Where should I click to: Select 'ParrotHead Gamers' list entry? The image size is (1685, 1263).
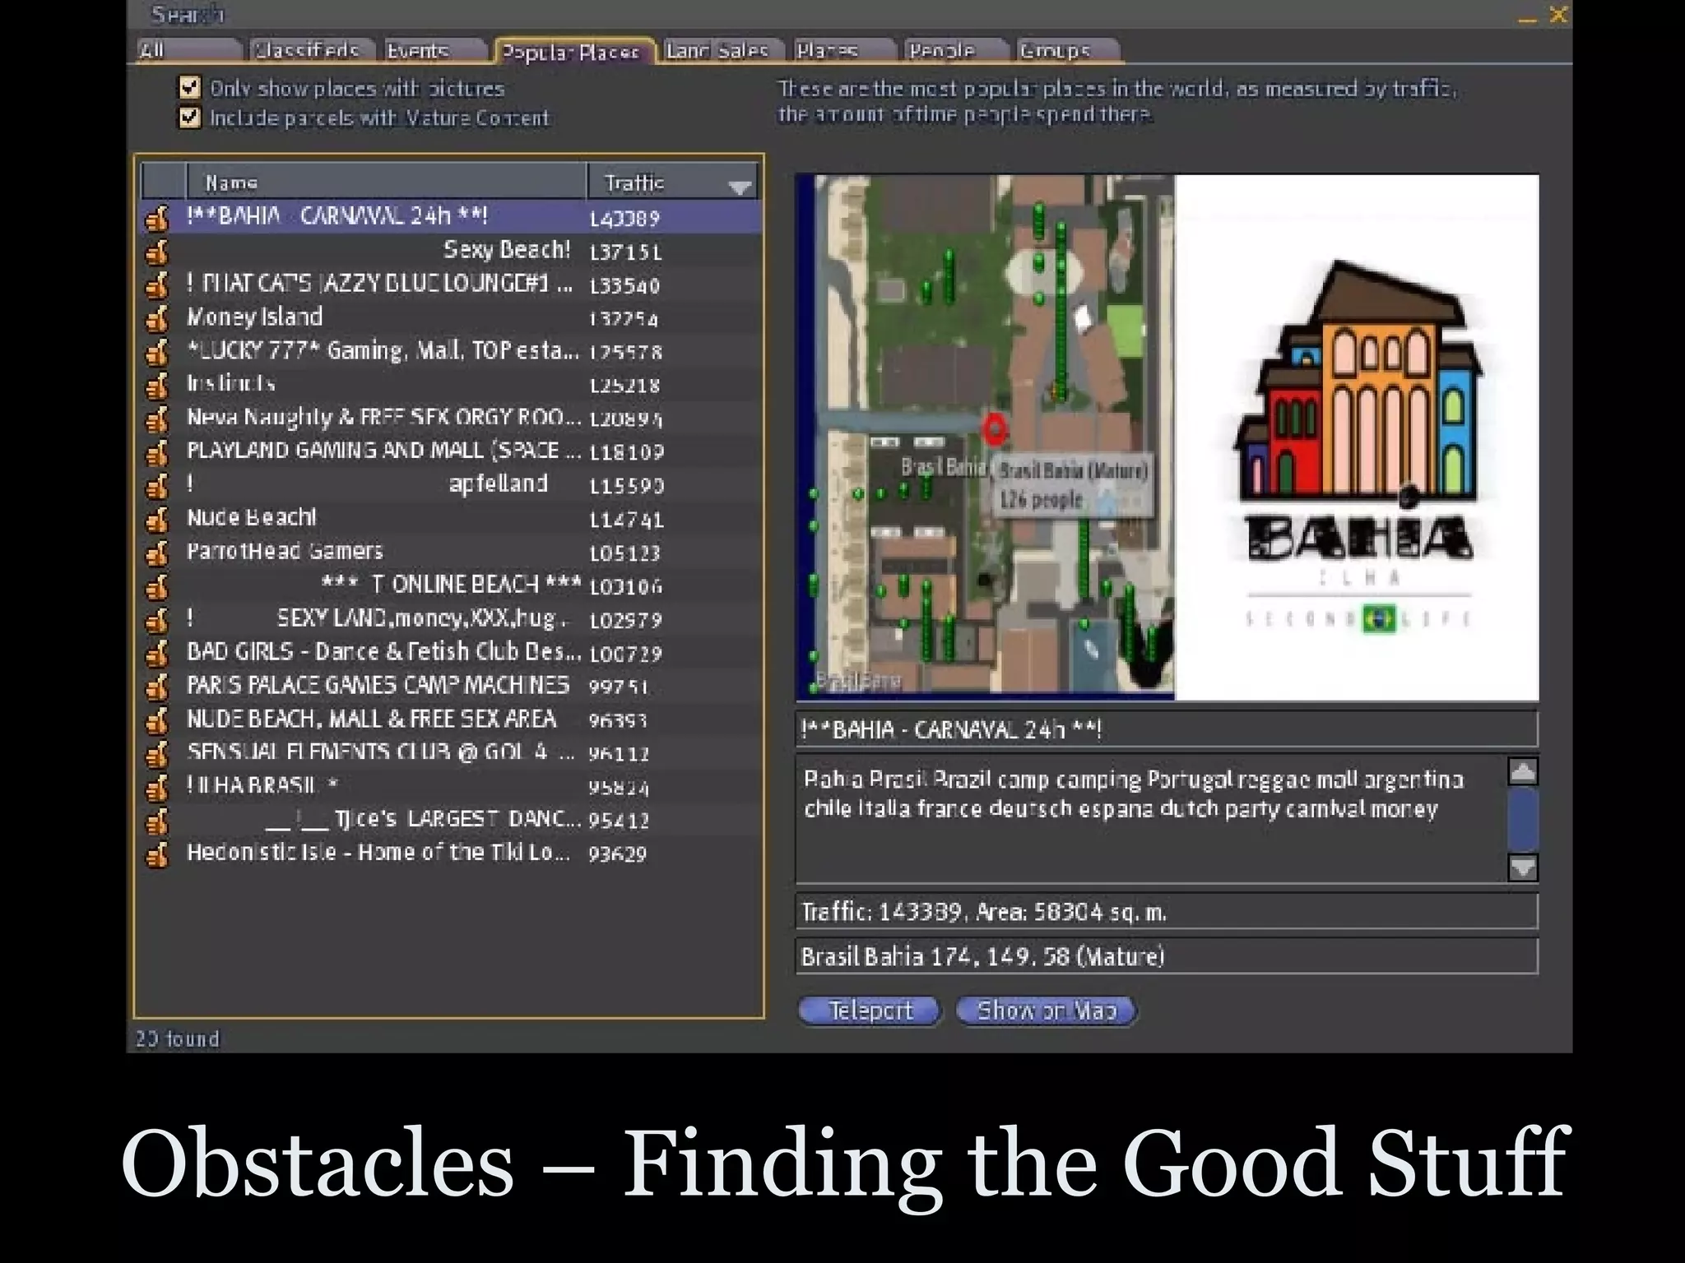451,552
